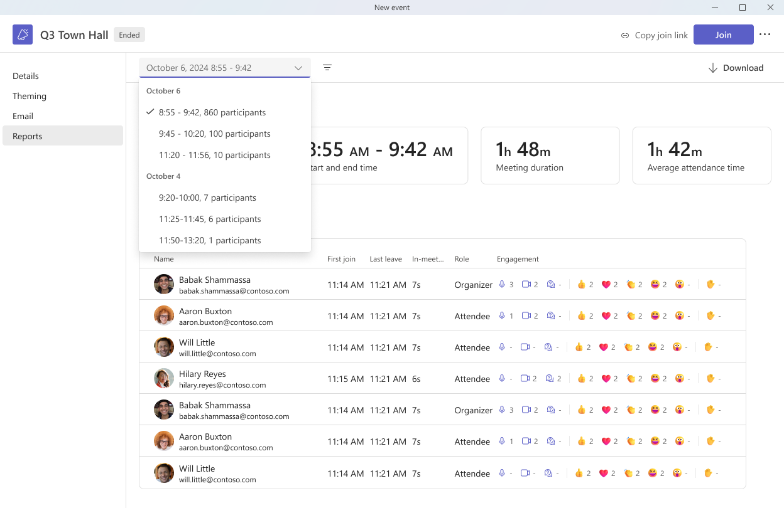This screenshot has width=784, height=508.
Task: Click the microphone icon in Hilary Reyes row
Action: point(502,379)
